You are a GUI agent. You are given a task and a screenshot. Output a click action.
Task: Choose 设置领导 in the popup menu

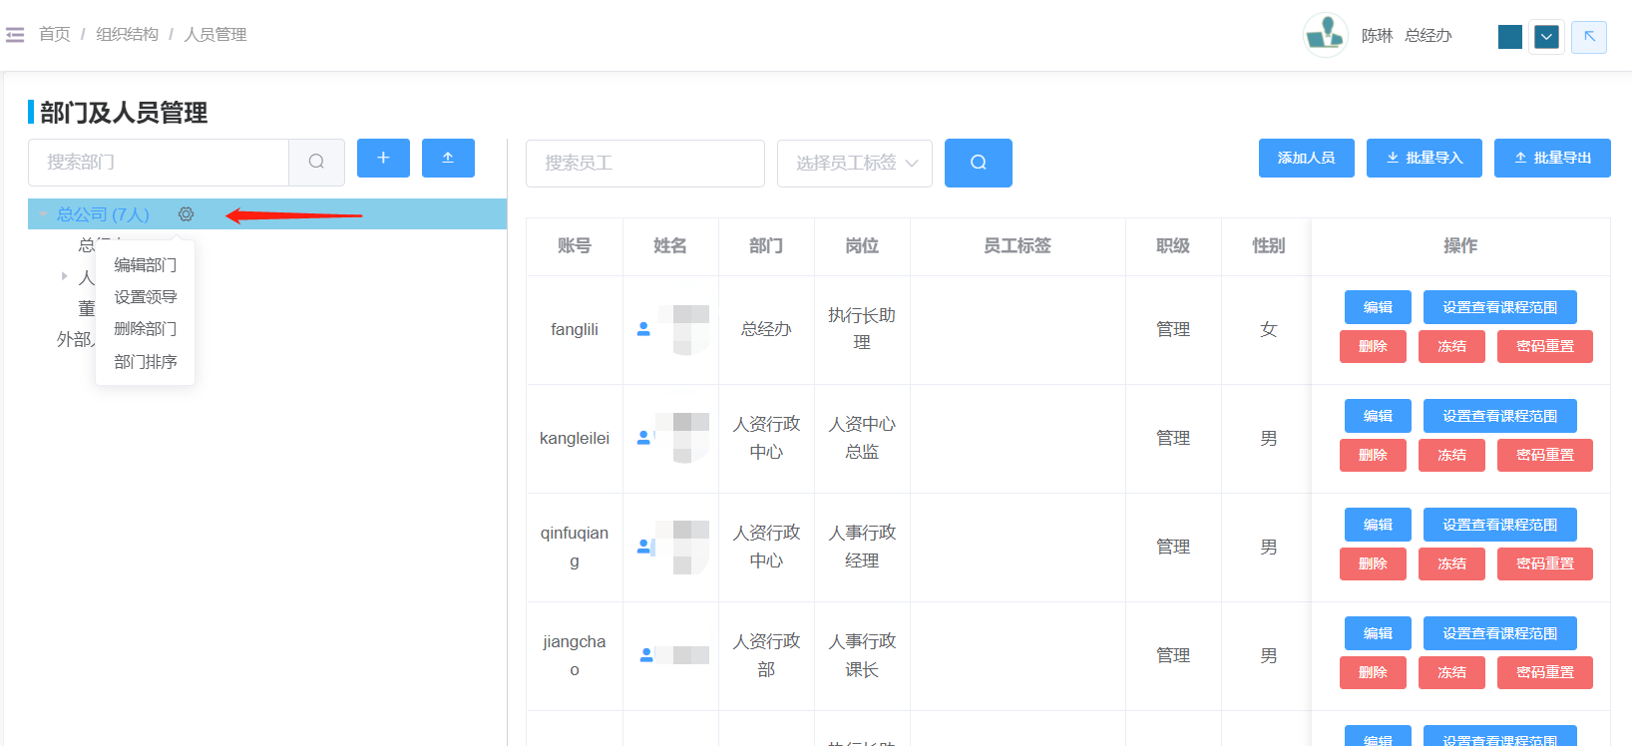(x=146, y=297)
